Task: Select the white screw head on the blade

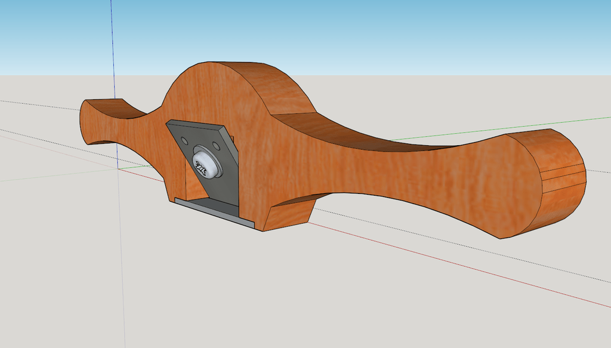Action: coord(205,165)
